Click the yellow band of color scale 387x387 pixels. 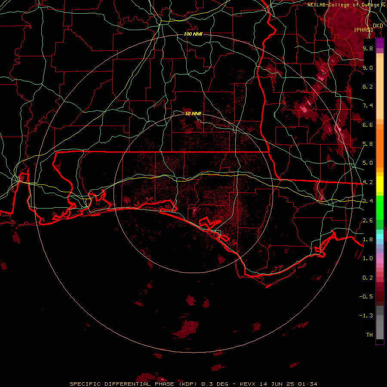pos(380,184)
